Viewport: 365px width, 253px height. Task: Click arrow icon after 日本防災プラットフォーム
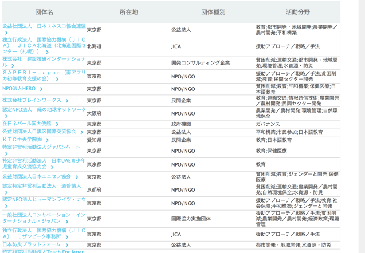coord(67,245)
